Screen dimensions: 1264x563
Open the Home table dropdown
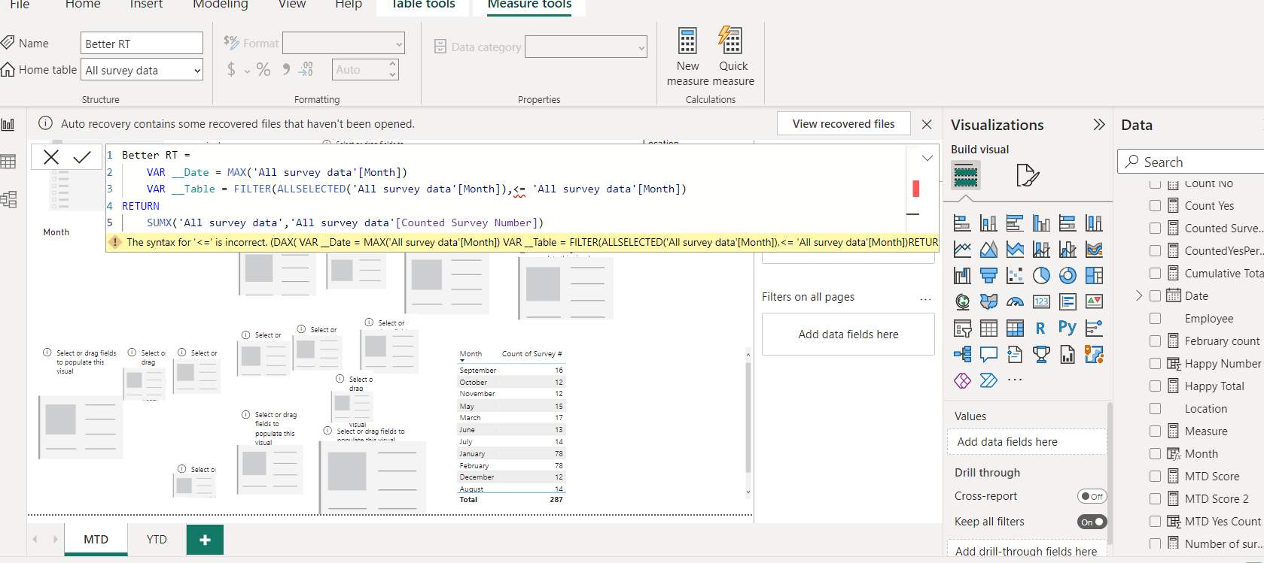click(142, 70)
